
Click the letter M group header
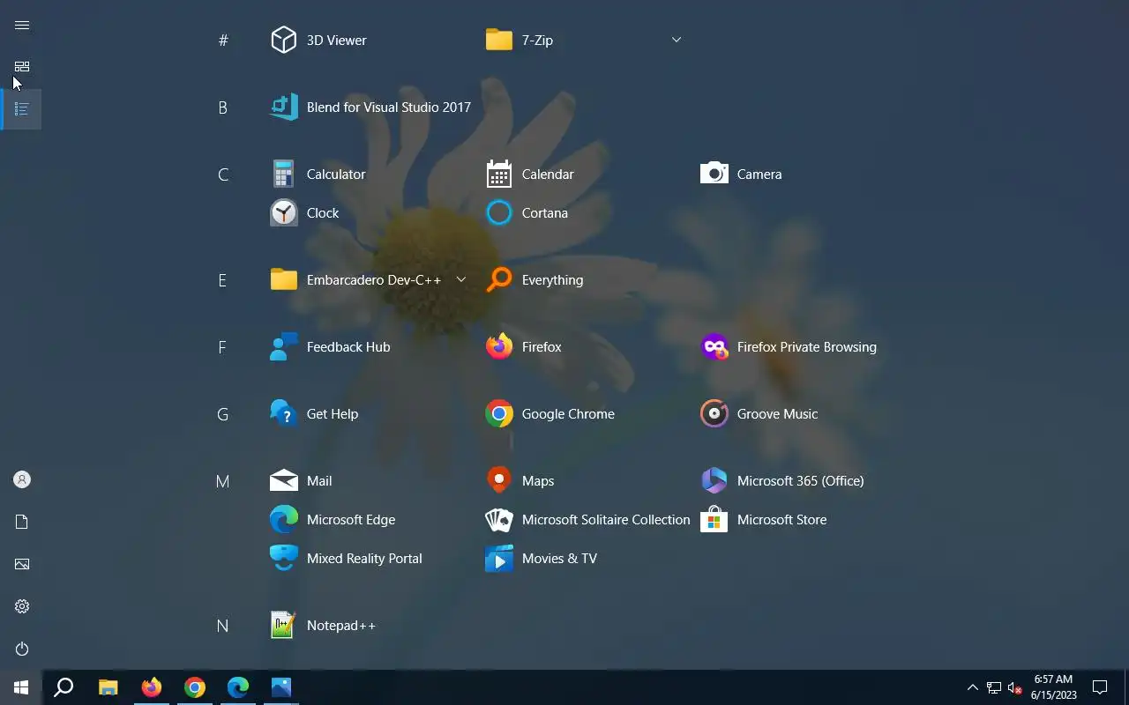[223, 481]
